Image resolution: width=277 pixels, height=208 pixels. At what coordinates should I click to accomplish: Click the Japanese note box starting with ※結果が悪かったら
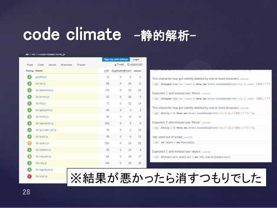point(167,178)
